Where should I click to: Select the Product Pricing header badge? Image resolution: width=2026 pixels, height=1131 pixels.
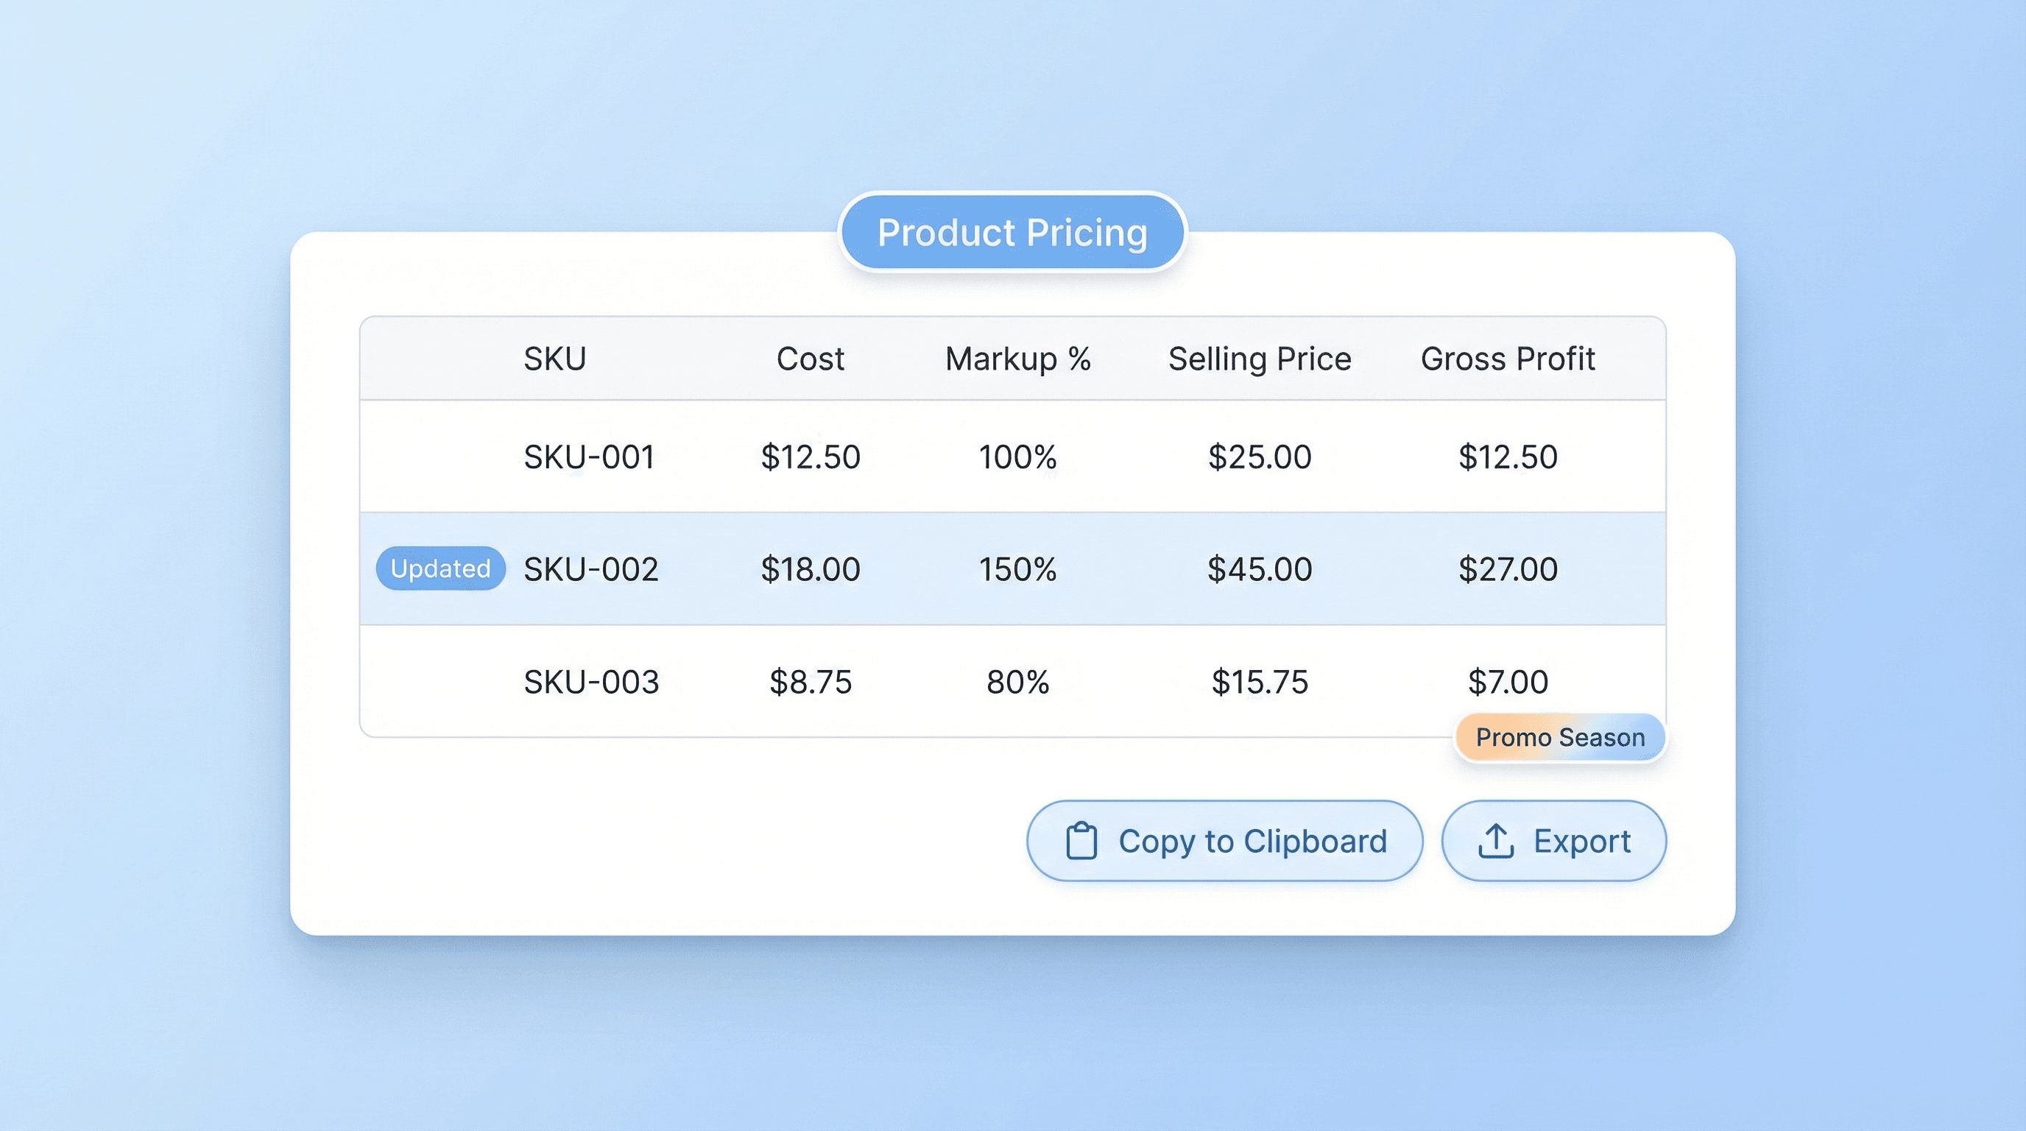pos(1013,231)
